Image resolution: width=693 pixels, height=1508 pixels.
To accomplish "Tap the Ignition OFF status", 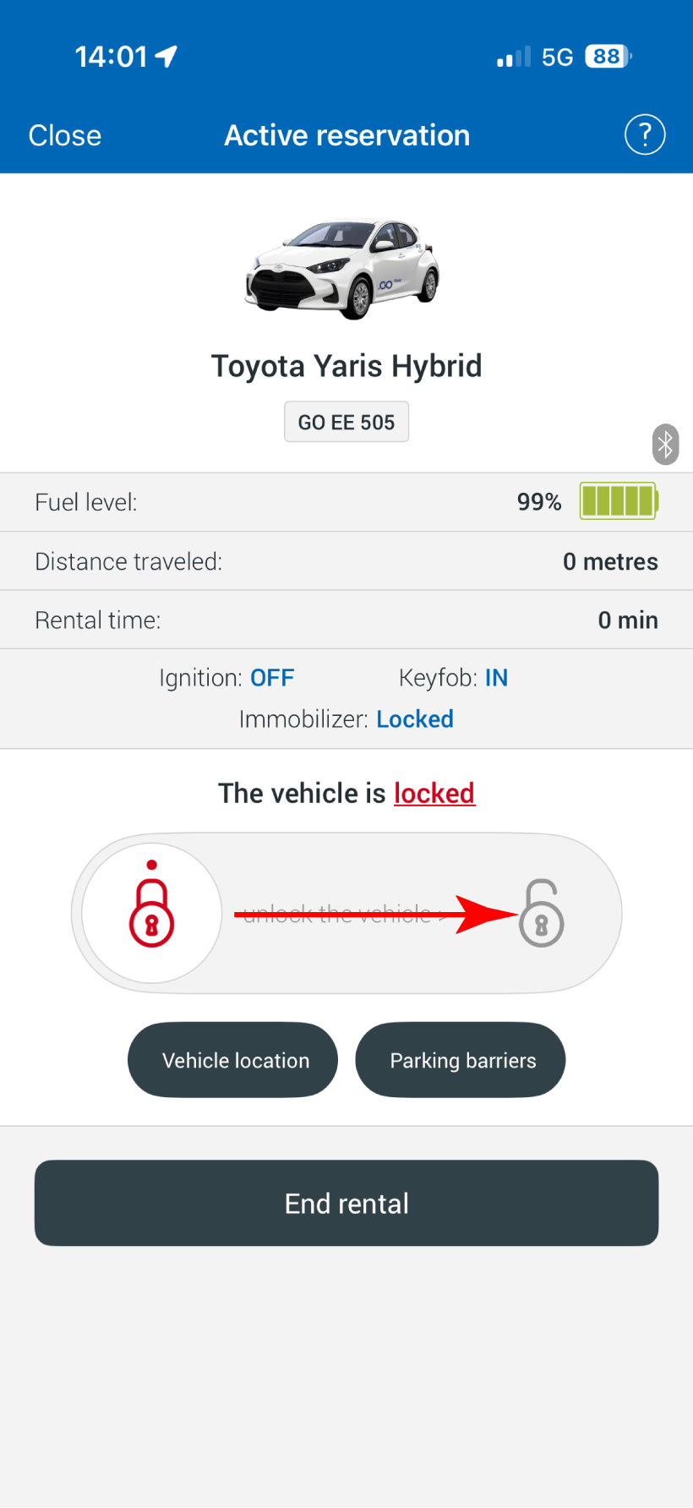I will point(271,678).
